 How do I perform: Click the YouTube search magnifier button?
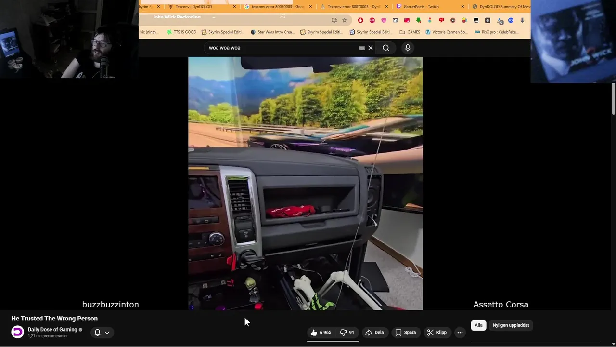point(385,48)
